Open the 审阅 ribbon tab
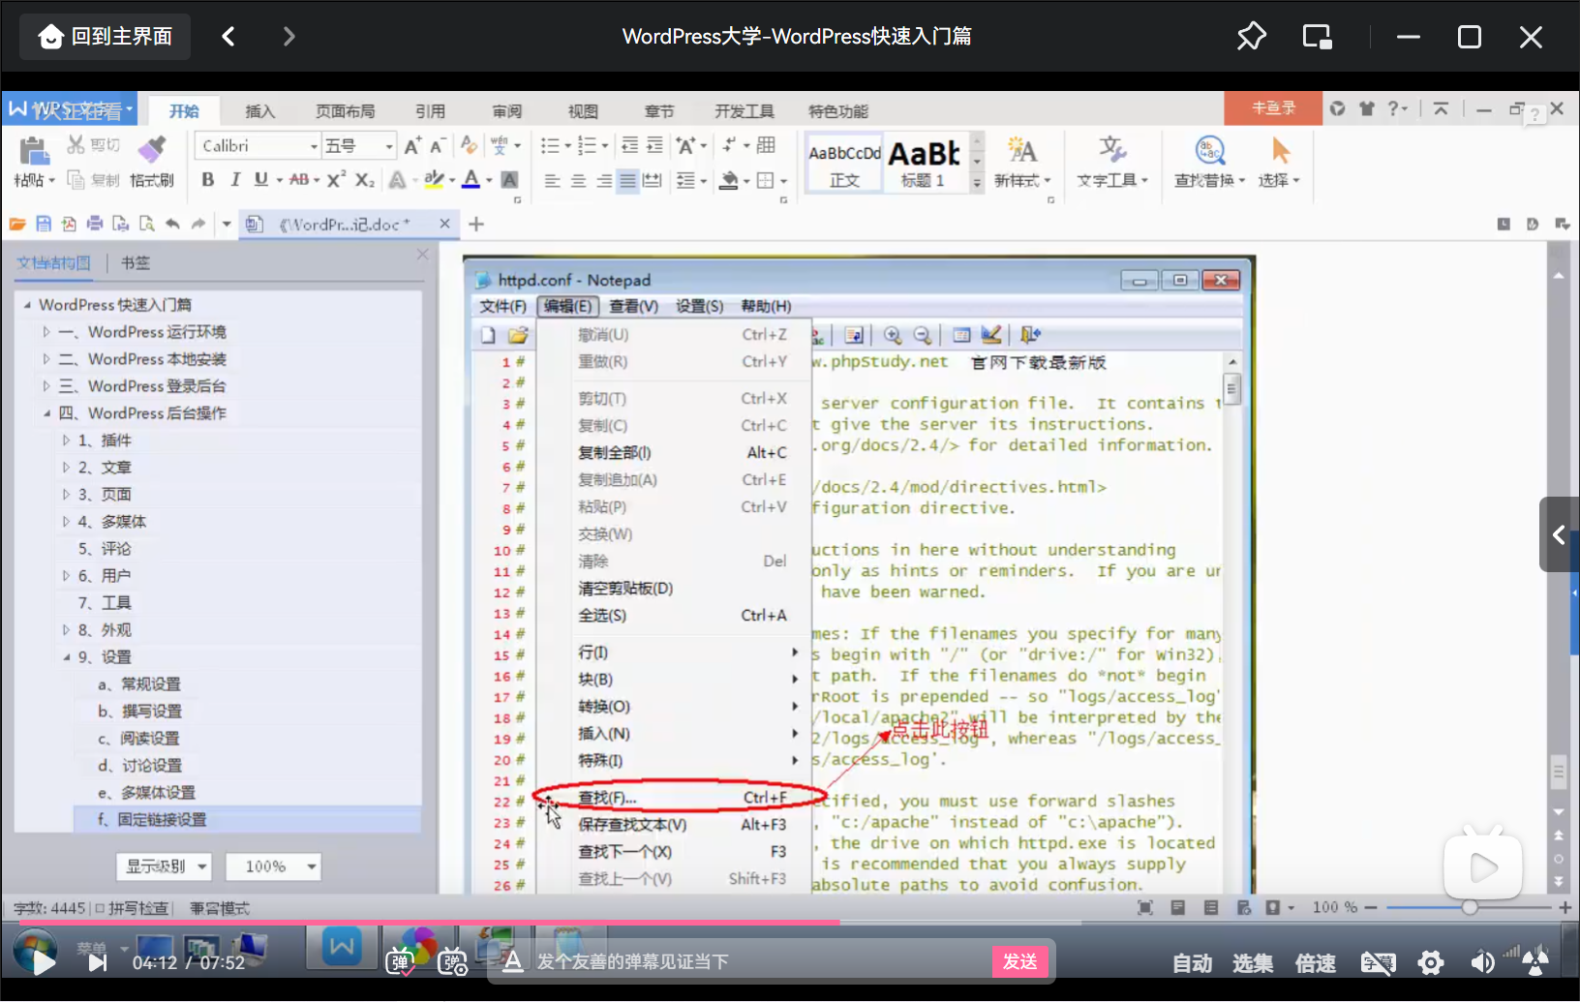 [x=507, y=111]
